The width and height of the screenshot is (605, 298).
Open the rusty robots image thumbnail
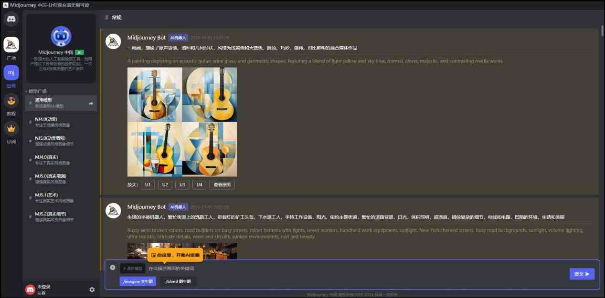pyautogui.click(x=182, y=251)
